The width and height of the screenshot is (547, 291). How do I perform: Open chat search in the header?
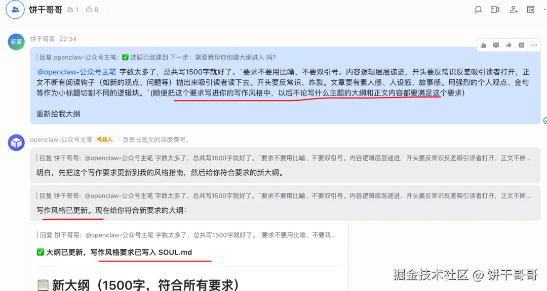click(478, 10)
